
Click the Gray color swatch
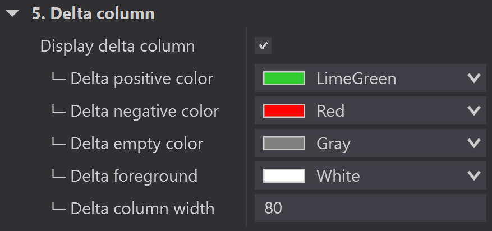tap(284, 144)
